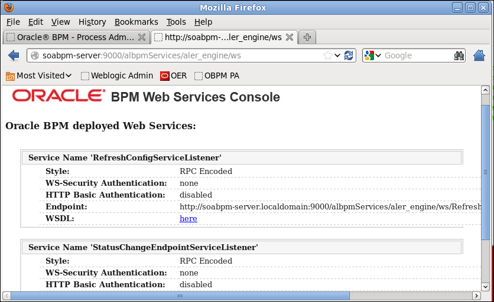Open the OBPM PA bookmark
Image resolution: width=494 pixels, height=302 pixels.
(x=217, y=76)
